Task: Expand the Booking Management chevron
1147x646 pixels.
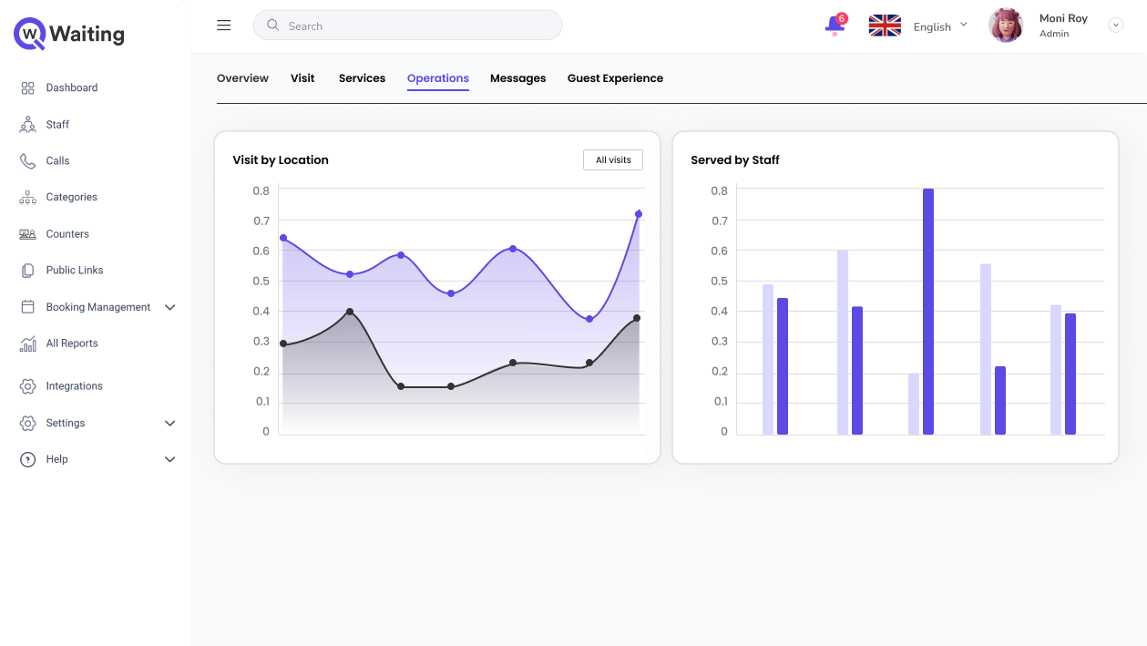Action: [x=169, y=307]
